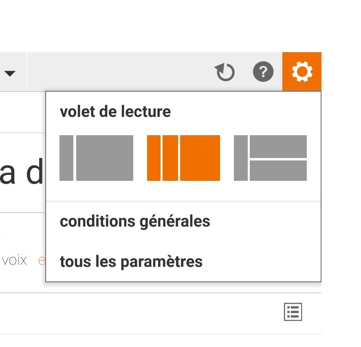
Task: Click the refresh arrow icon in the toolbar
Action: (225, 72)
